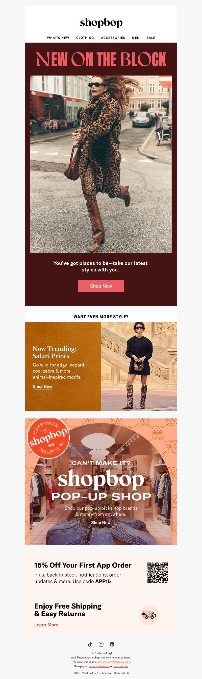The height and width of the screenshot is (679, 202).
Task: Select the Accessories navigation item
Action: point(113,38)
